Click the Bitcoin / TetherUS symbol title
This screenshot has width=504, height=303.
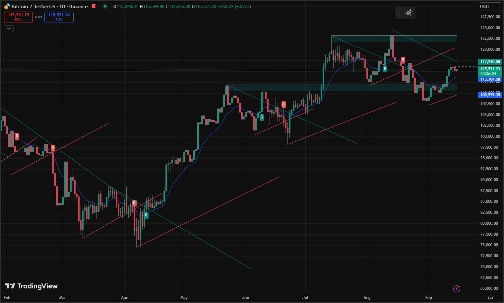[50, 7]
